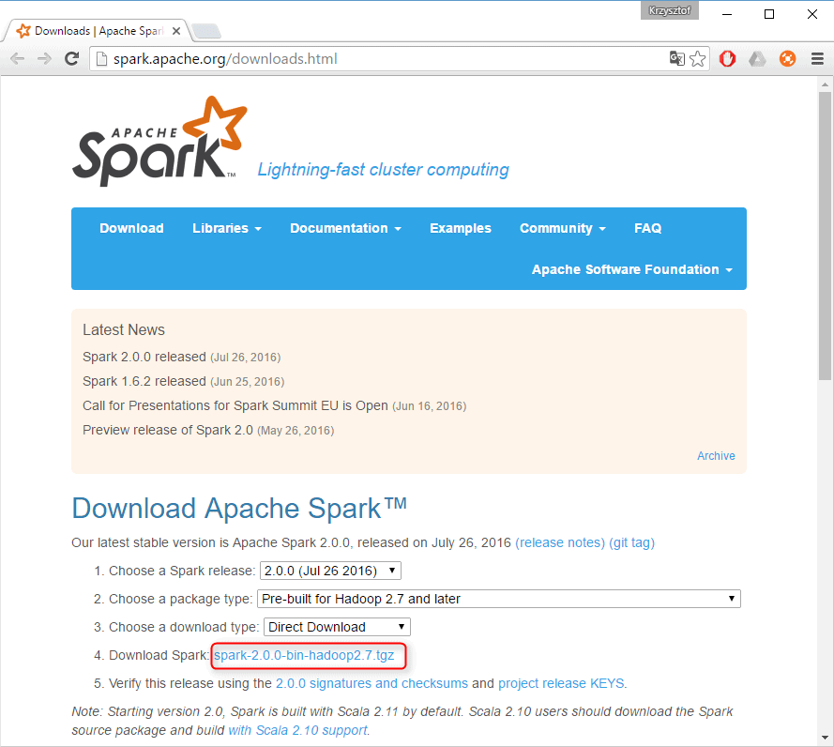
Task: Open project release KEYS link
Action: [561, 684]
